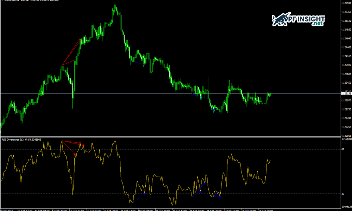The height and width of the screenshot is (211, 352).
Task: Select the dotted RSI 68 level line
Action: pos(176,149)
